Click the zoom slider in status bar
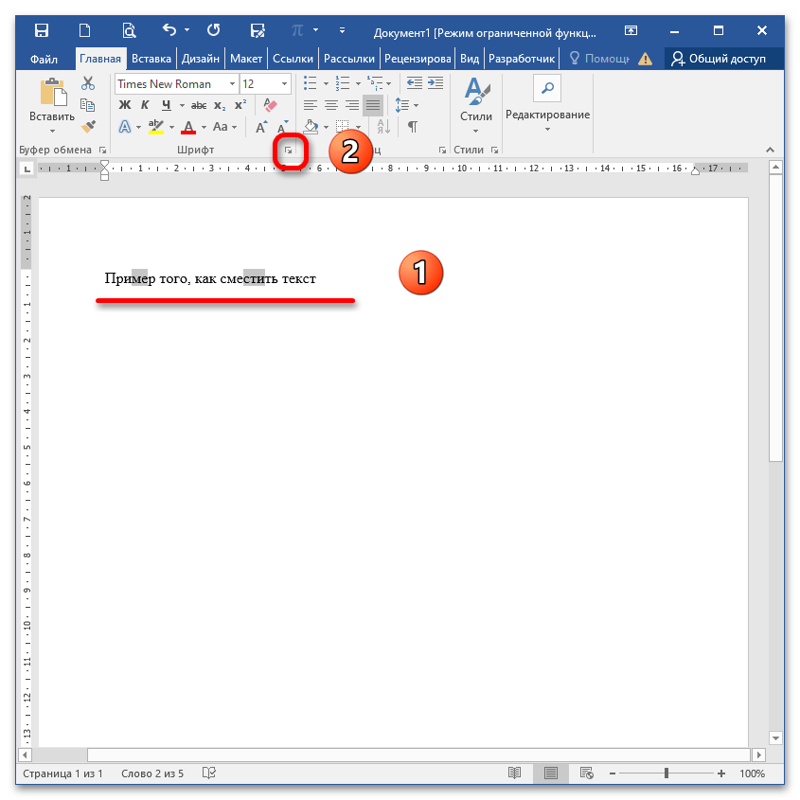The width and height of the screenshot is (800, 800). point(667,773)
